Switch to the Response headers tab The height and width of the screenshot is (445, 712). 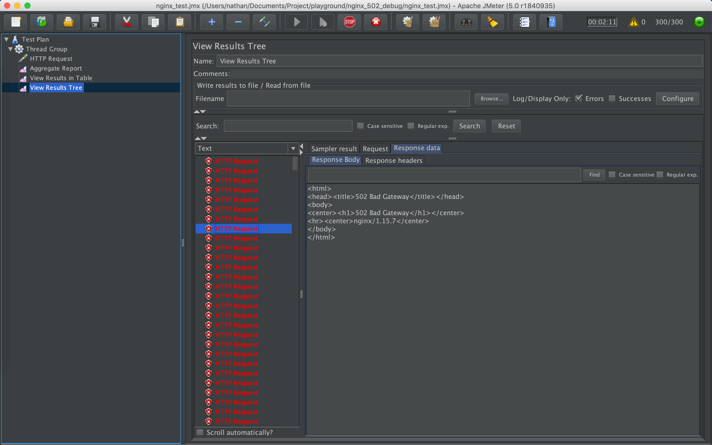point(393,160)
